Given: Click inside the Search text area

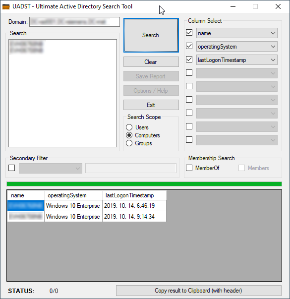Looking at the screenshot, I should click(63, 93).
